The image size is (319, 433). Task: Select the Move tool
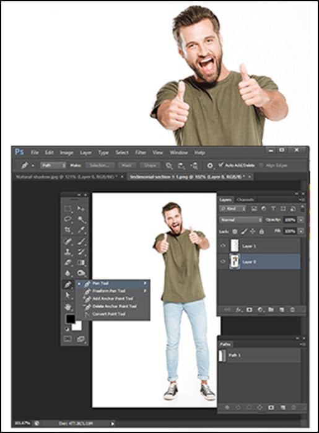click(81, 208)
